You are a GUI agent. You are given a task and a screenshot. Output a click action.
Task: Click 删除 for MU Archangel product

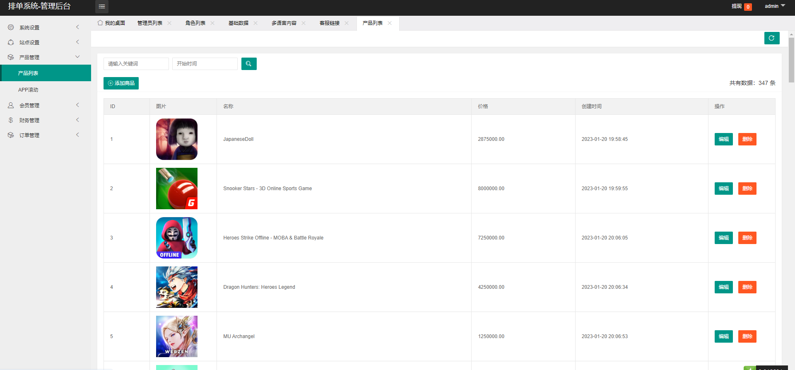click(x=747, y=336)
